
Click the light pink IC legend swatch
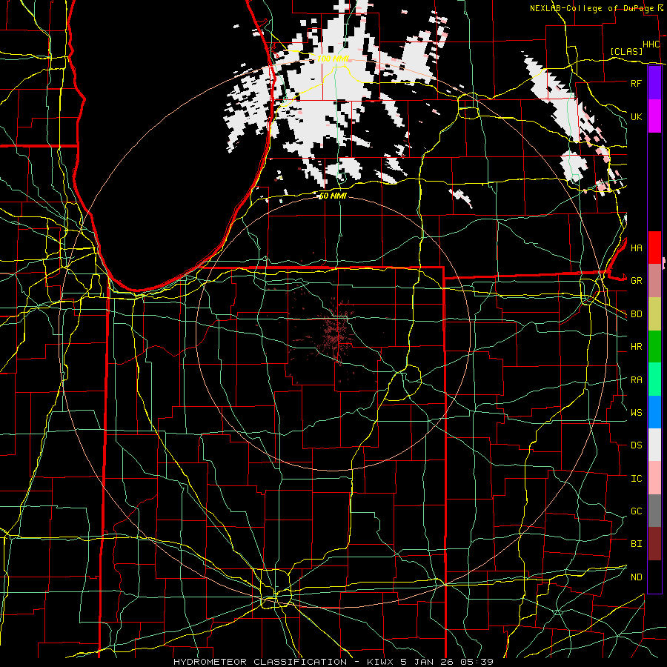[654, 478]
